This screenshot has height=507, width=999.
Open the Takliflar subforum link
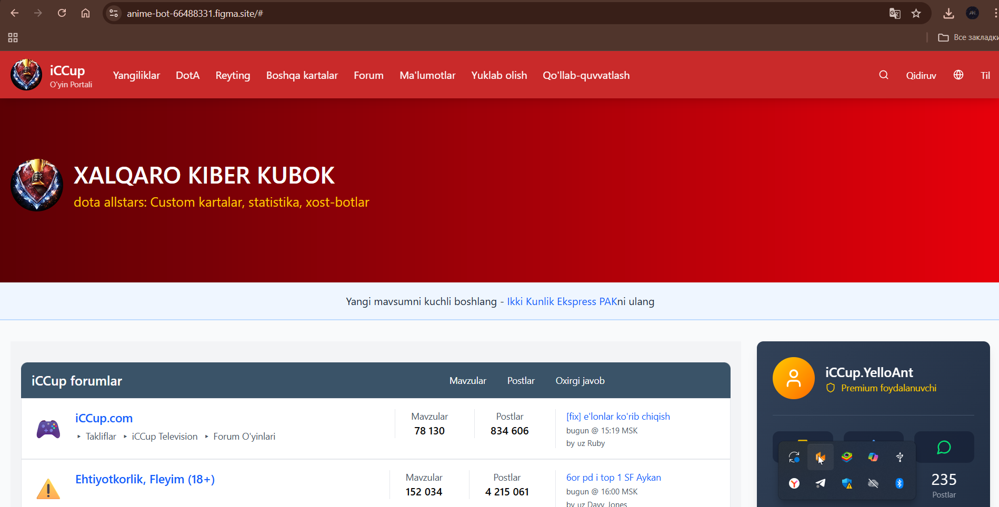point(101,437)
